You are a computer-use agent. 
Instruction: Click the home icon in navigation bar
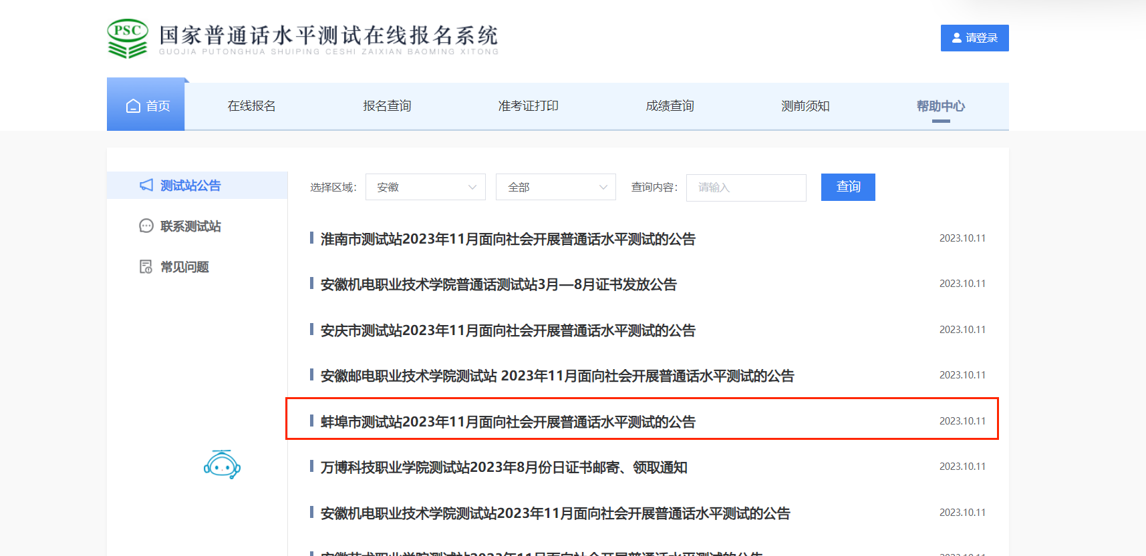(134, 106)
